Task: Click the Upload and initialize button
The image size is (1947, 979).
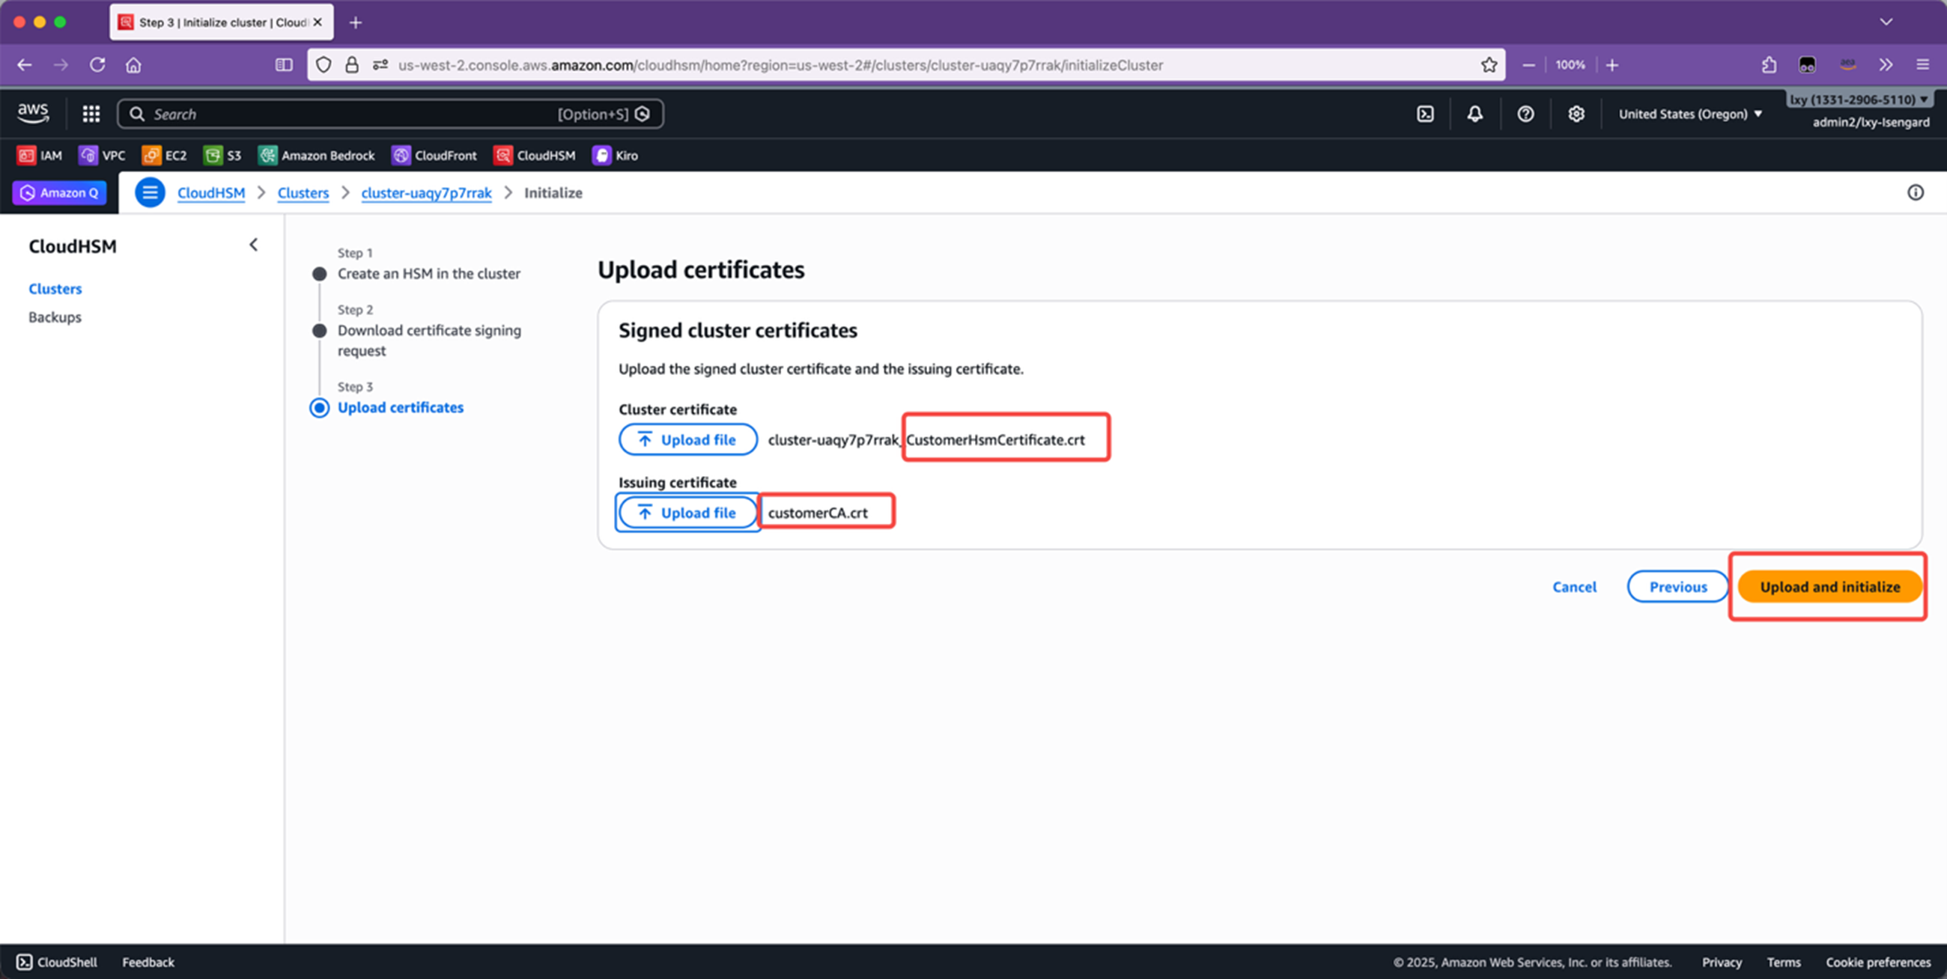Action: (1829, 587)
